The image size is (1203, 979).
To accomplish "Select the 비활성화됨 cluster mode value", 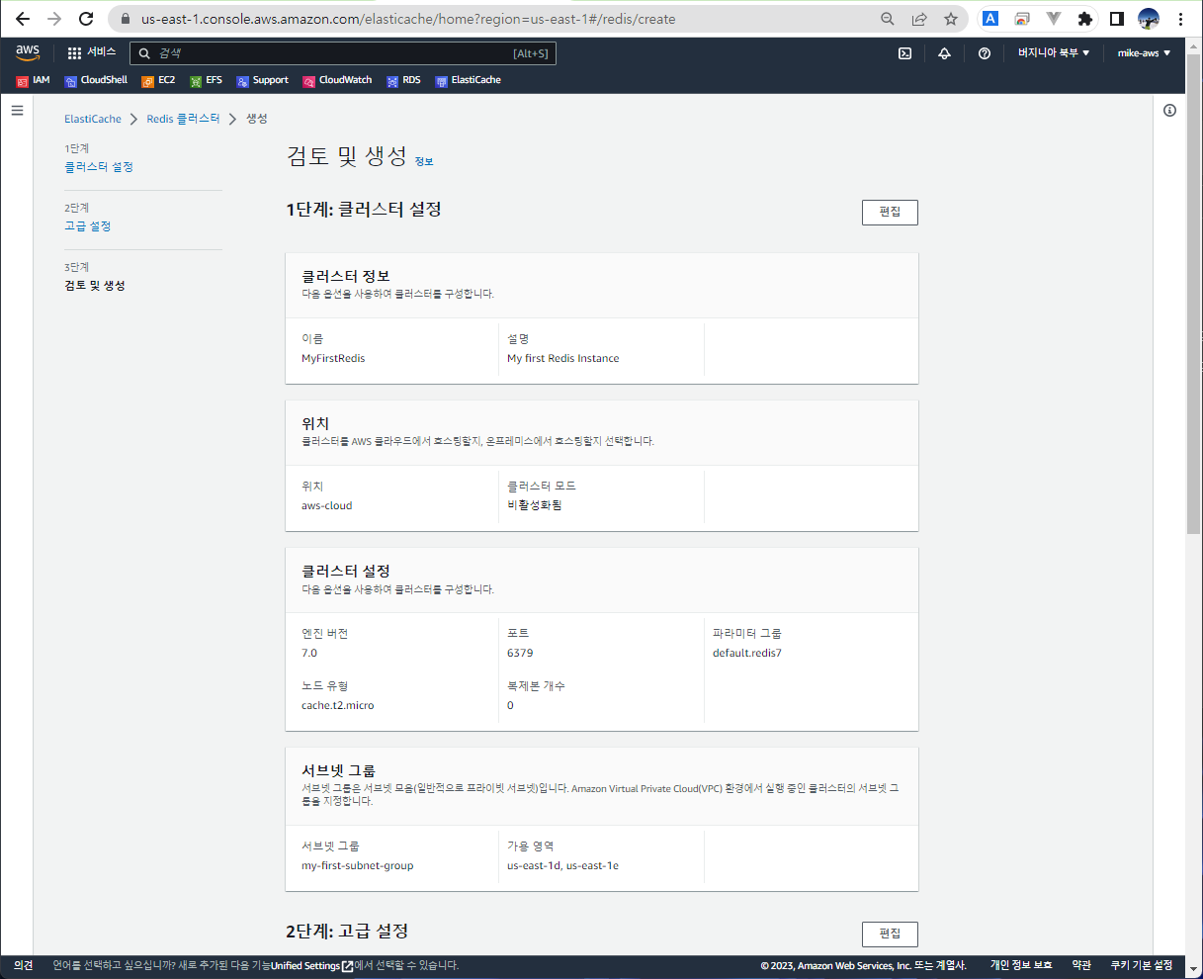I will pyautogui.click(x=535, y=505).
